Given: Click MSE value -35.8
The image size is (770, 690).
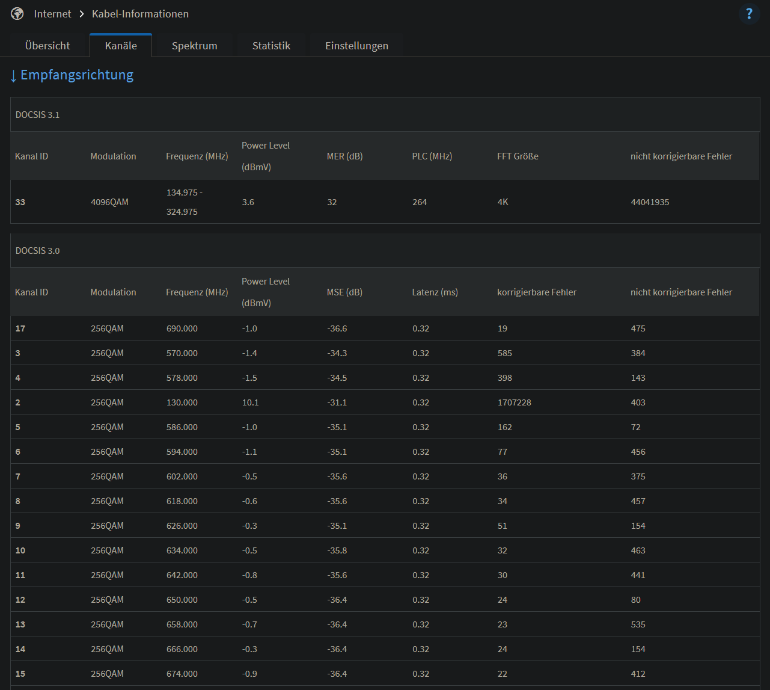Looking at the screenshot, I should (x=337, y=550).
